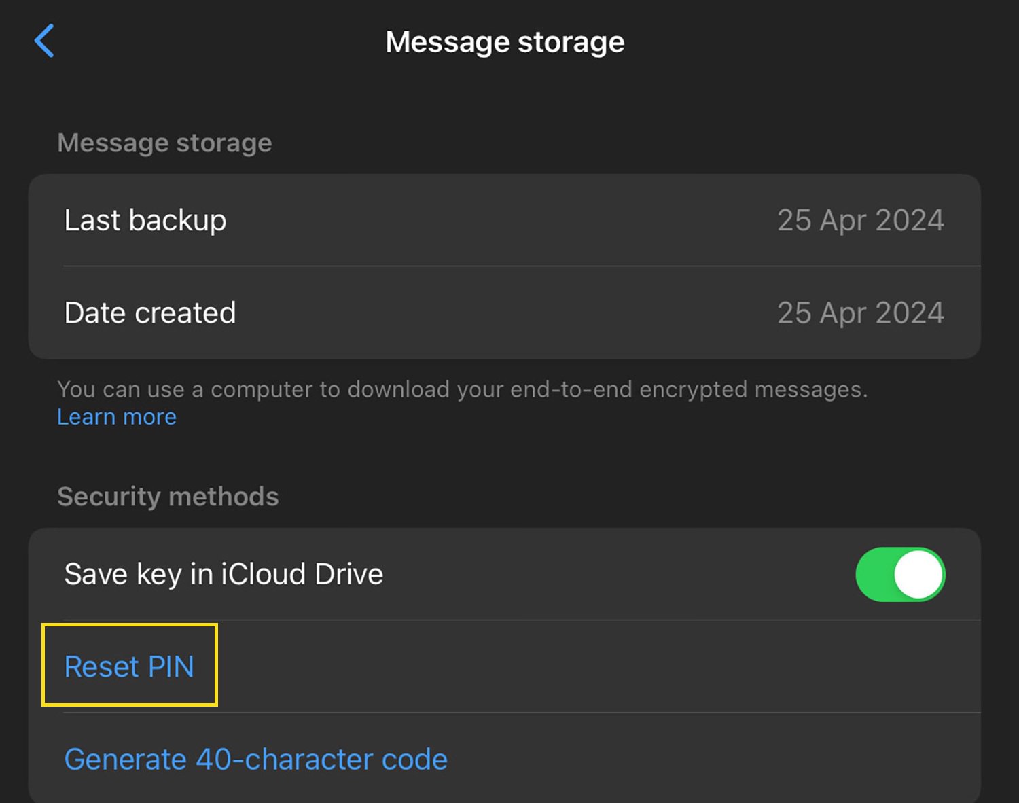Click the gray Message storage section header
Screen dimensions: 1019x803
tap(164, 143)
